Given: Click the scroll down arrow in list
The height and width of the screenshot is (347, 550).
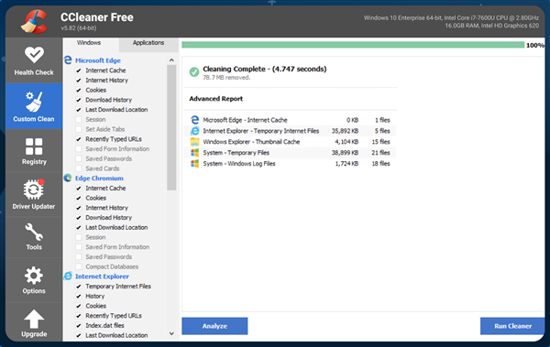Looking at the screenshot, I should 171,333.
